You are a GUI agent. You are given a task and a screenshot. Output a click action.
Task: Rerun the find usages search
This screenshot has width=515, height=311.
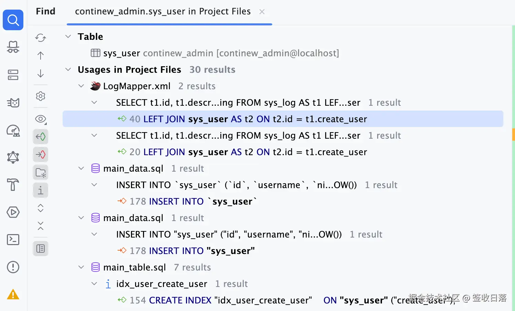coord(41,38)
